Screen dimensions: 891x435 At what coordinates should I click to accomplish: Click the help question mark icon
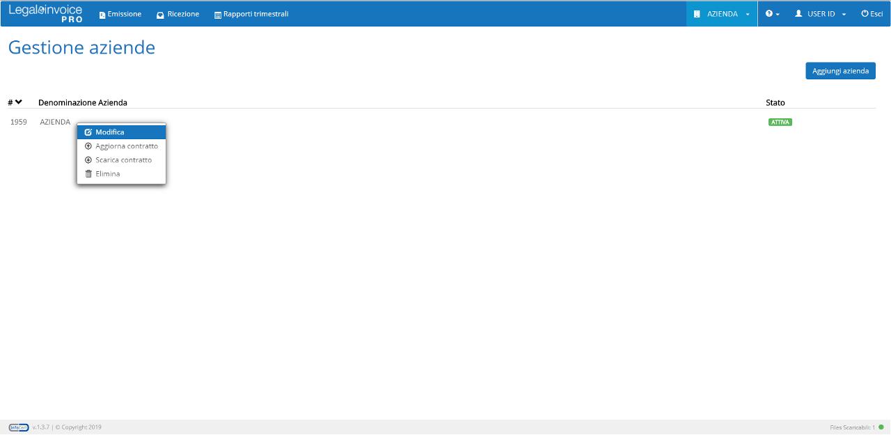(768, 14)
